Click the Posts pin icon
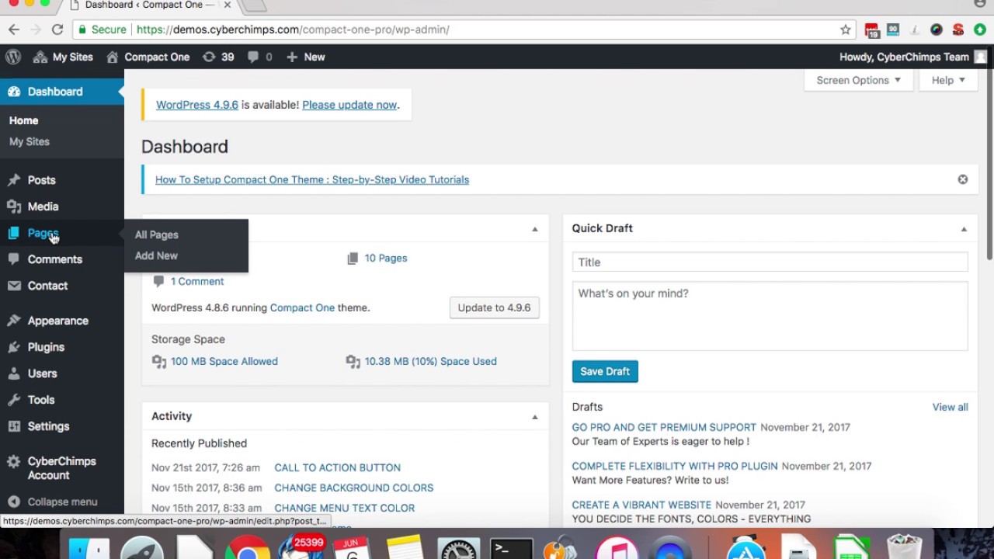Screen dimensions: 994x559 pos(14,180)
